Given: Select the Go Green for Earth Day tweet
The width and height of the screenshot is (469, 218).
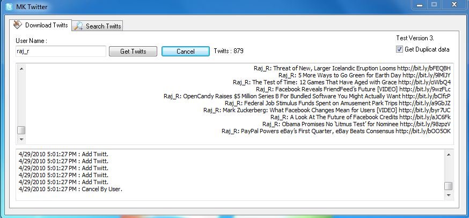Looking at the screenshot, I should (364, 75).
